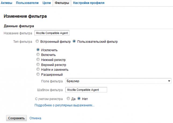Image resolution: width=173 pixels, height=123 pixels.
Task: Set case sensitivity to Да
Action: (68, 99)
